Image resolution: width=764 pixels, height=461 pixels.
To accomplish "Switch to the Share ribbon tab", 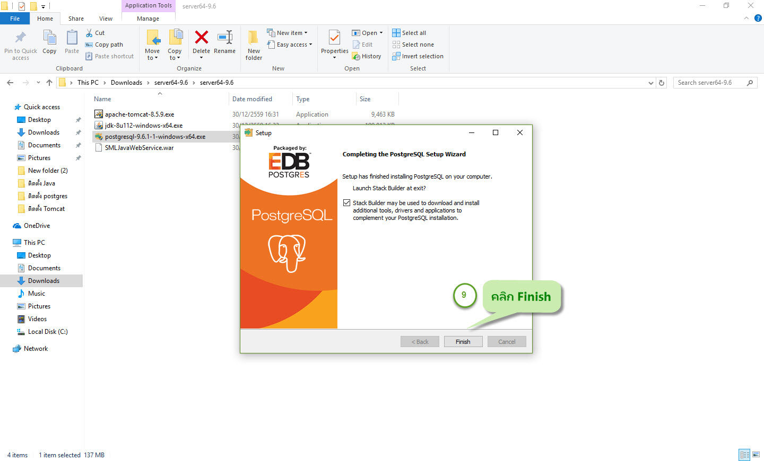I will (x=76, y=19).
